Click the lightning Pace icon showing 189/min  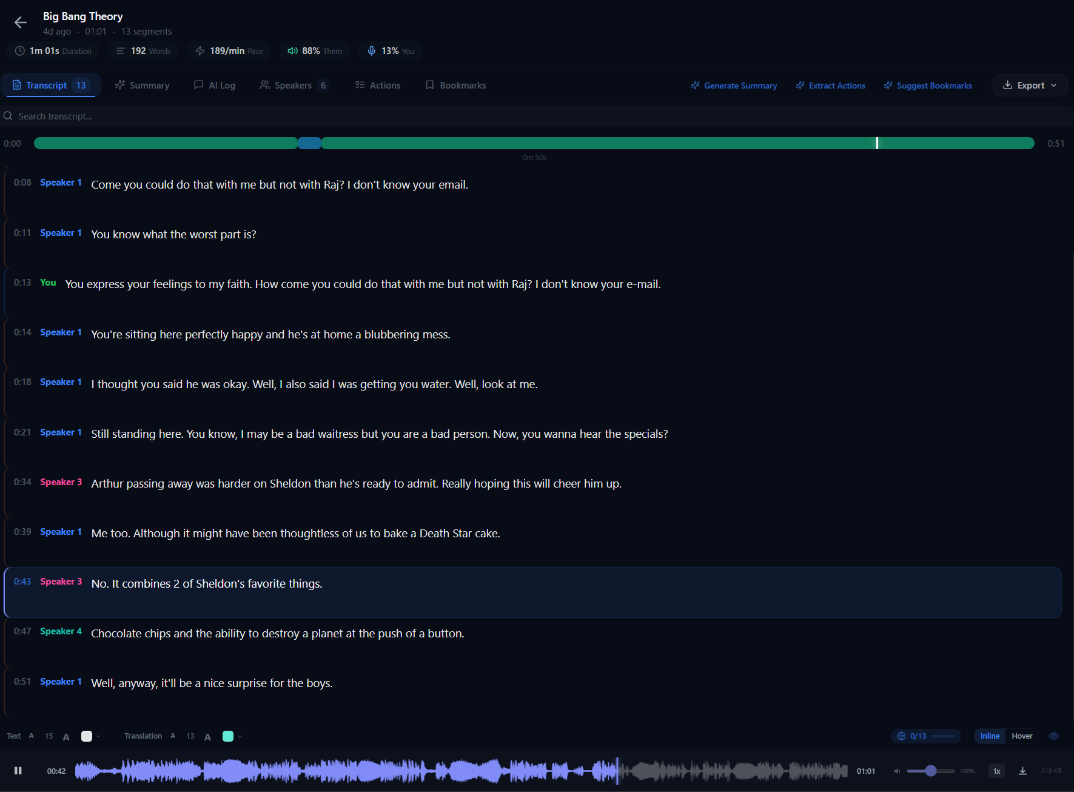tap(200, 51)
